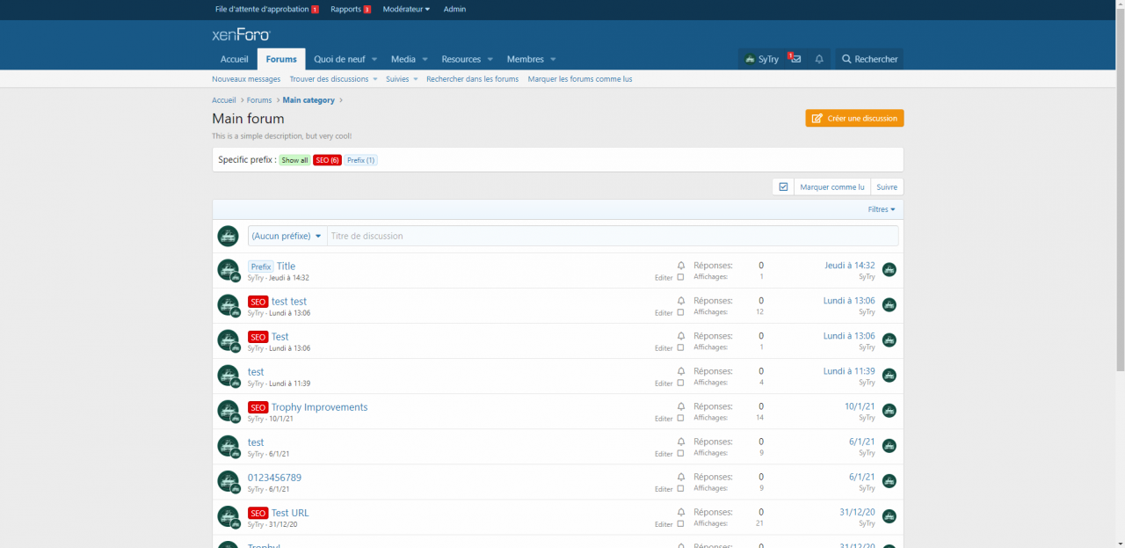Select the checkbox on 'test test' thread
The height and width of the screenshot is (548, 1125).
point(680,312)
